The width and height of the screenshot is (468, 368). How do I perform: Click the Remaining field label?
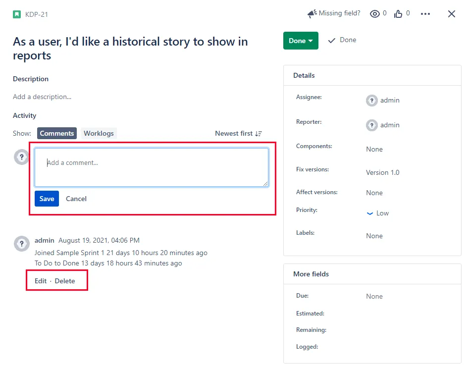[x=312, y=330]
